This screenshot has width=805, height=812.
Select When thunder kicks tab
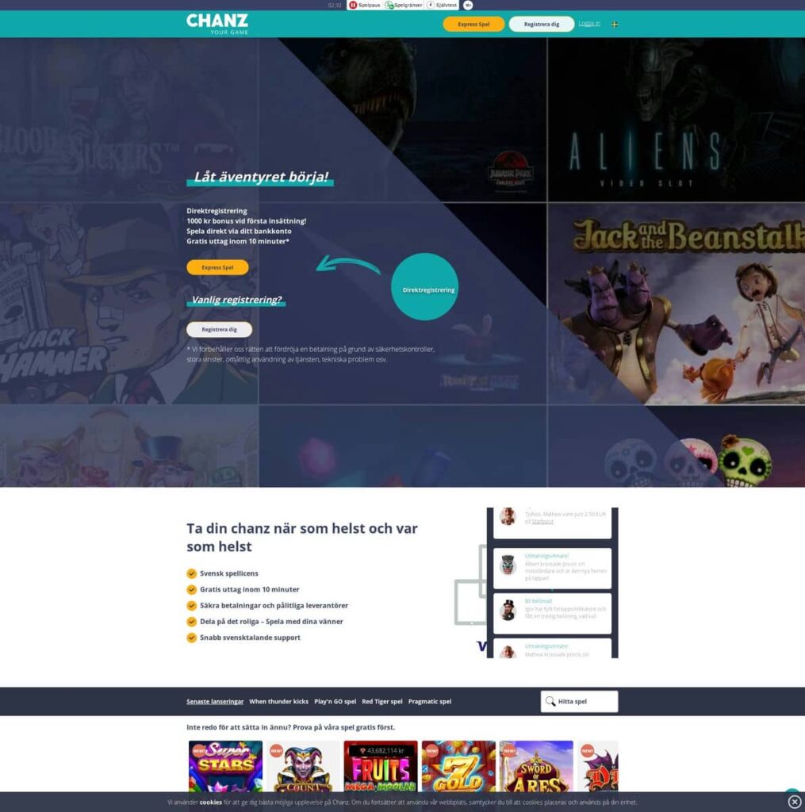278,702
